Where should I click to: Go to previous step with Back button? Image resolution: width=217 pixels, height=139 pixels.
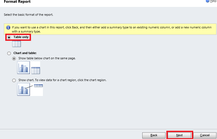(x=154, y=135)
